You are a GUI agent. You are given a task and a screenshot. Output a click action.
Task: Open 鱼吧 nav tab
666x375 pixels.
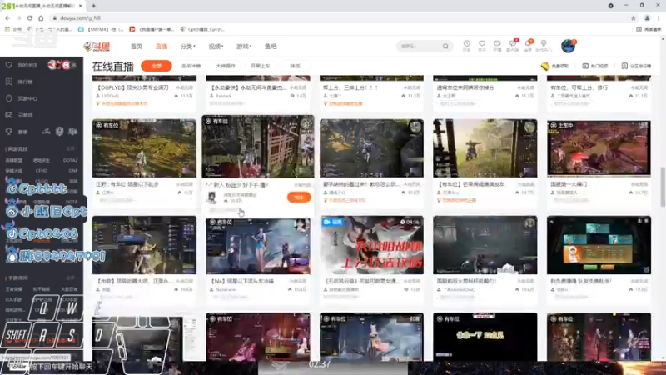click(x=271, y=47)
